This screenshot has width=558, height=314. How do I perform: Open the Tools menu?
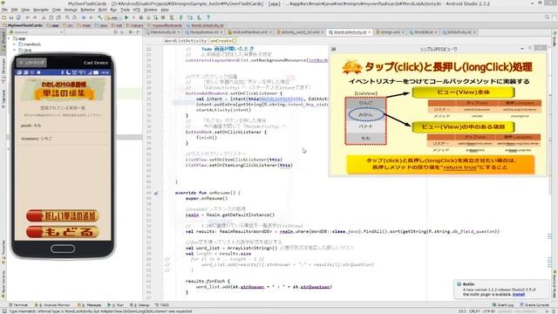coord(125,10)
